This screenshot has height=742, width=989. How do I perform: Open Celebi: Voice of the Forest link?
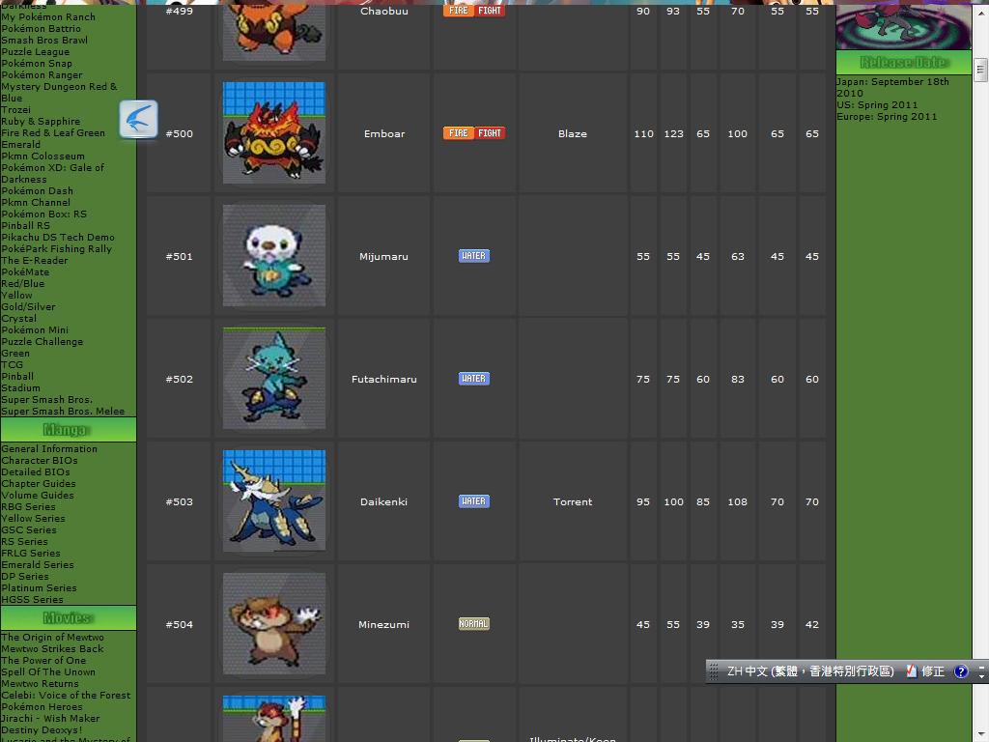pos(67,696)
